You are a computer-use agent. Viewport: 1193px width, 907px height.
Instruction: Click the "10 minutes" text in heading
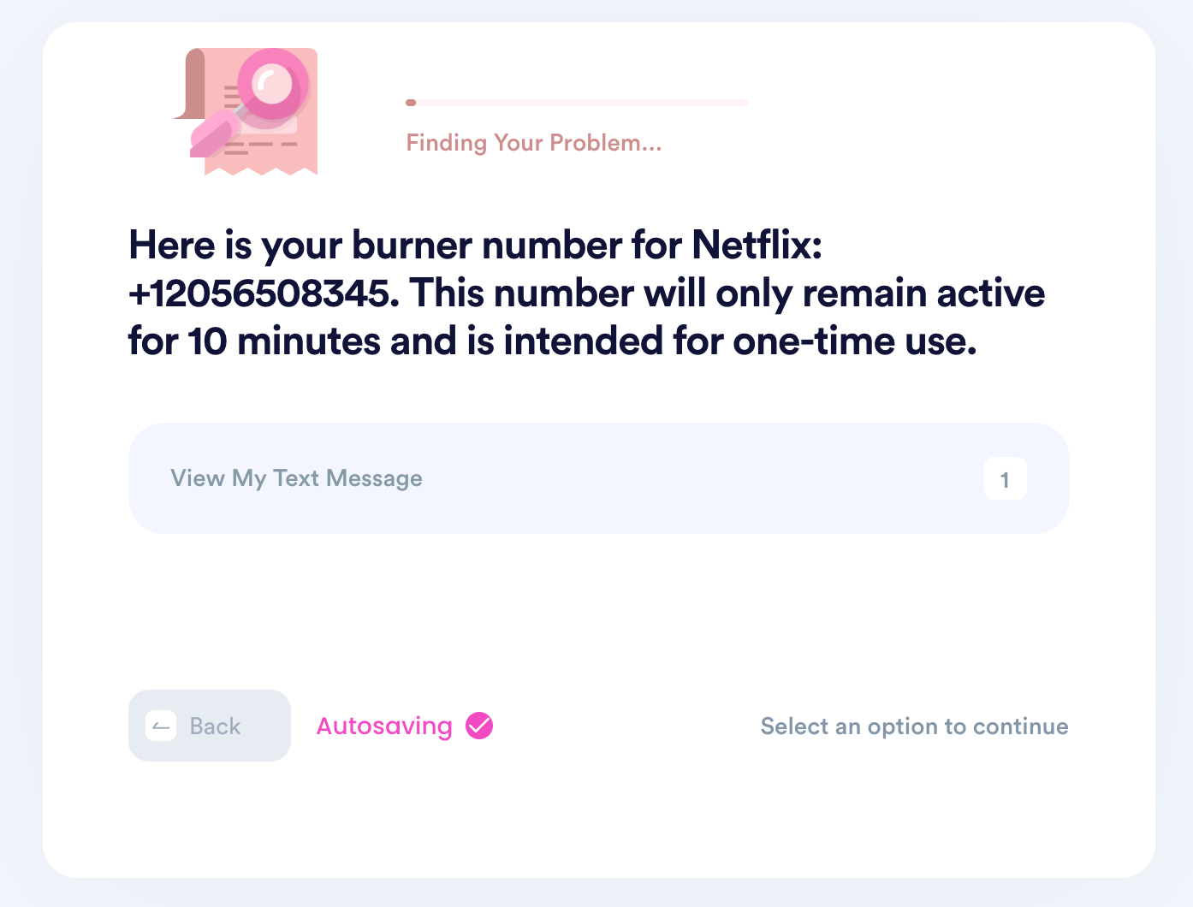pyautogui.click(x=284, y=341)
